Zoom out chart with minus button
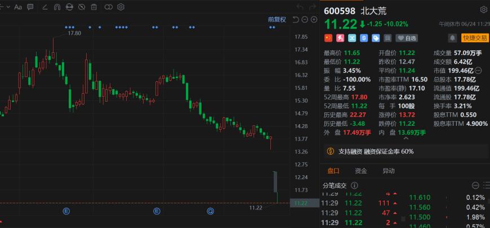Screen dimensions: 490x228 305,20
